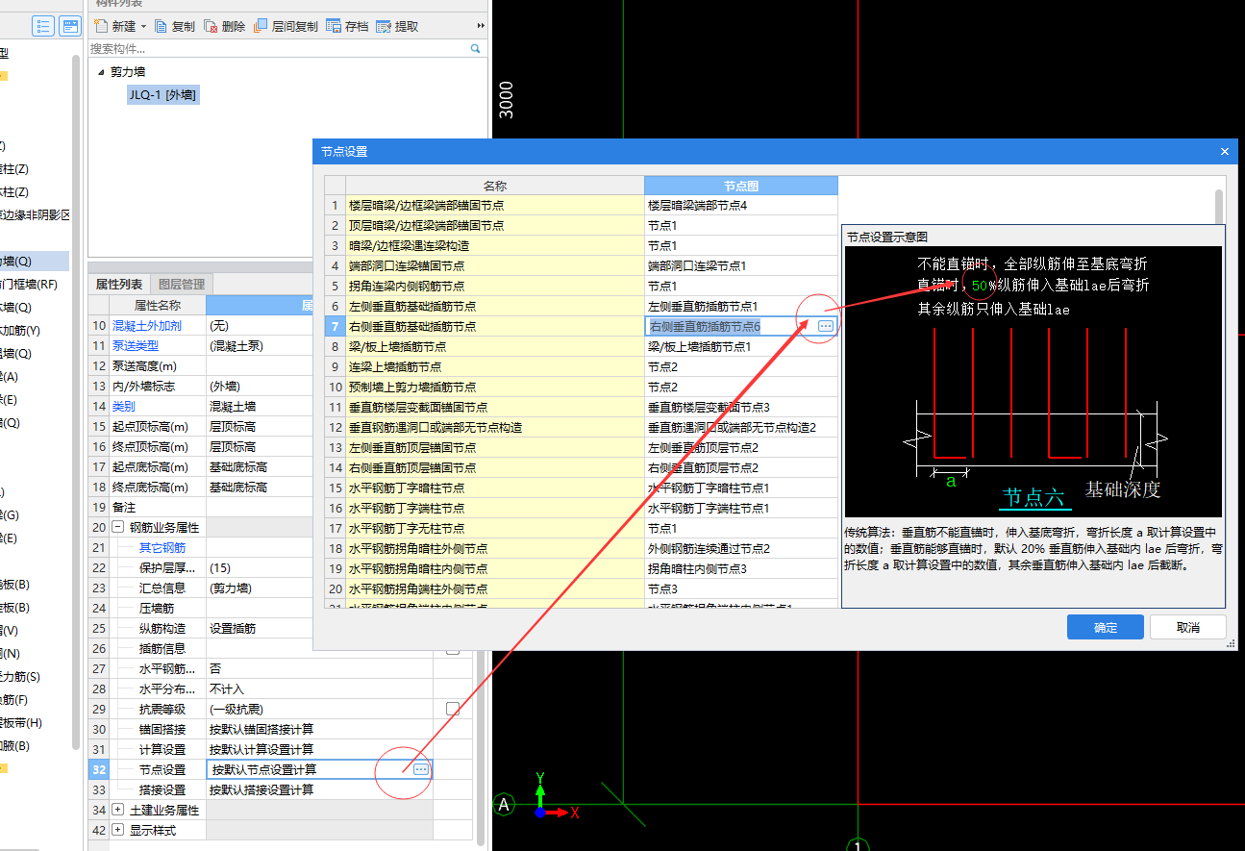Click the 终点底标高 value 基础底标高
Viewport: 1245px width, 851px height.
click(x=261, y=487)
